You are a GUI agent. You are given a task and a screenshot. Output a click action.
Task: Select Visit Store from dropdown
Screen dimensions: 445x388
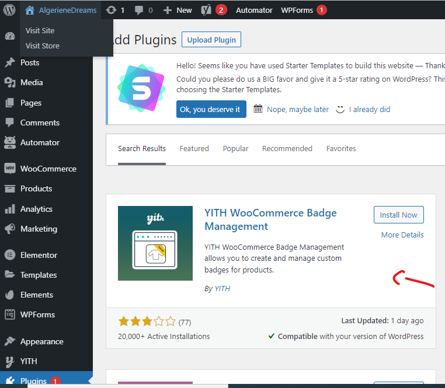pyautogui.click(x=43, y=46)
